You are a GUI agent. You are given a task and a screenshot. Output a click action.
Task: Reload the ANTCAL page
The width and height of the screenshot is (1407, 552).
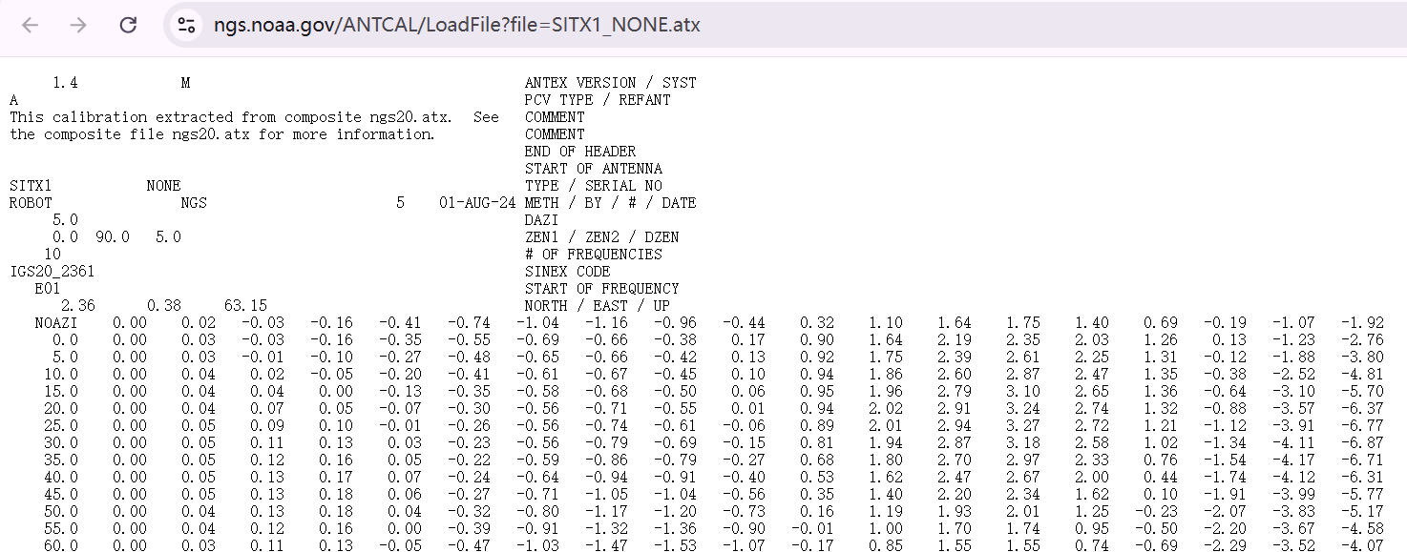point(128,26)
